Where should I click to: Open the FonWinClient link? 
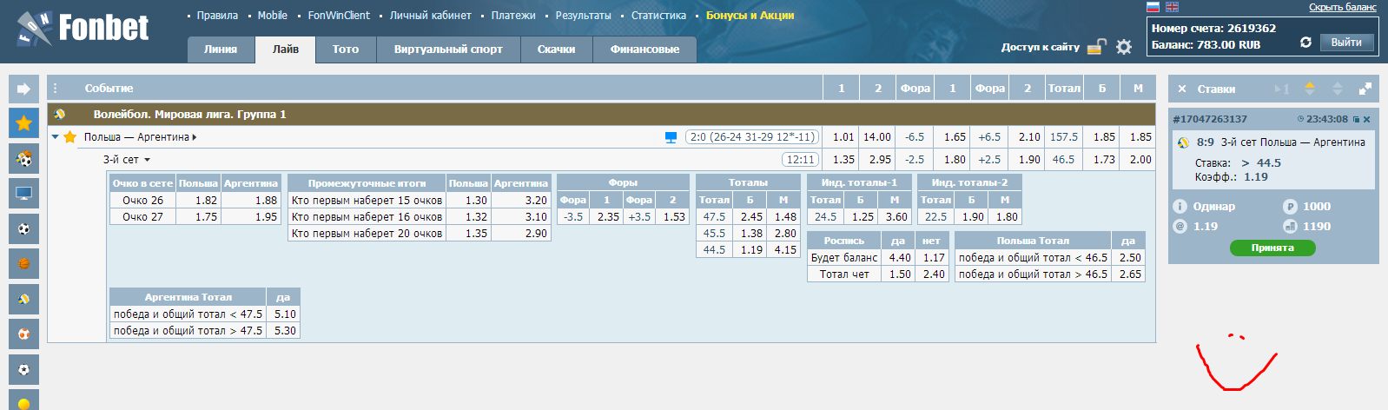click(x=339, y=16)
